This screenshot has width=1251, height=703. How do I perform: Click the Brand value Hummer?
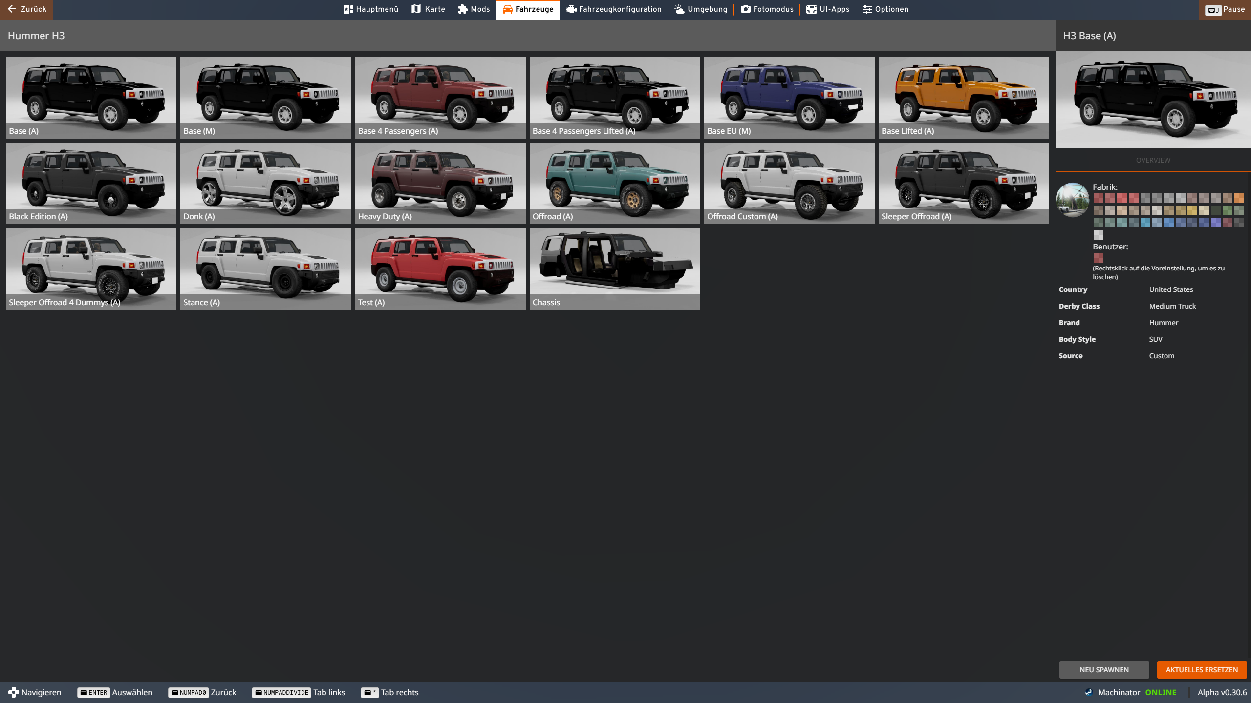[x=1164, y=323]
